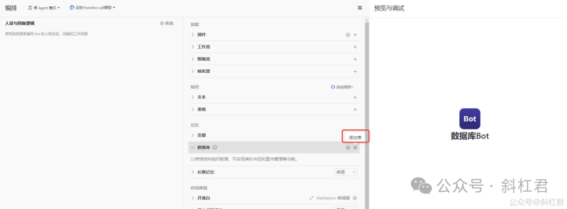This screenshot has width=567, height=209.
Task: Open the 自动调用 dropdown in 知识 section
Action: [342, 87]
